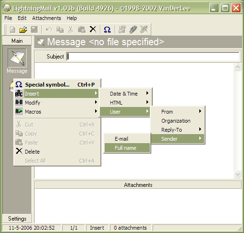The width and height of the screenshot is (244, 233).
Task: Maximize the LightningMail window
Action: tap(225, 8)
